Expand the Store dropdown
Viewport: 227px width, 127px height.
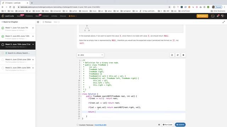[x=72, y=16]
